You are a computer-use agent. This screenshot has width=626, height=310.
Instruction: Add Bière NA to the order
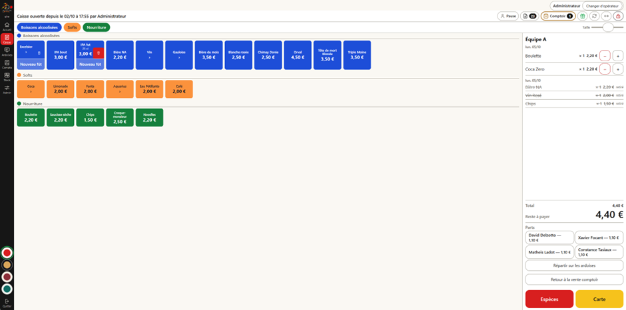(120, 55)
